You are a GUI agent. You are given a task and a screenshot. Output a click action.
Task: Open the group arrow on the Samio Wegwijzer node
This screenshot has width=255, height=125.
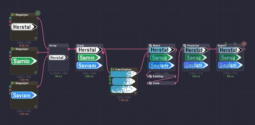pyautogui.click(x=36, y=72)
